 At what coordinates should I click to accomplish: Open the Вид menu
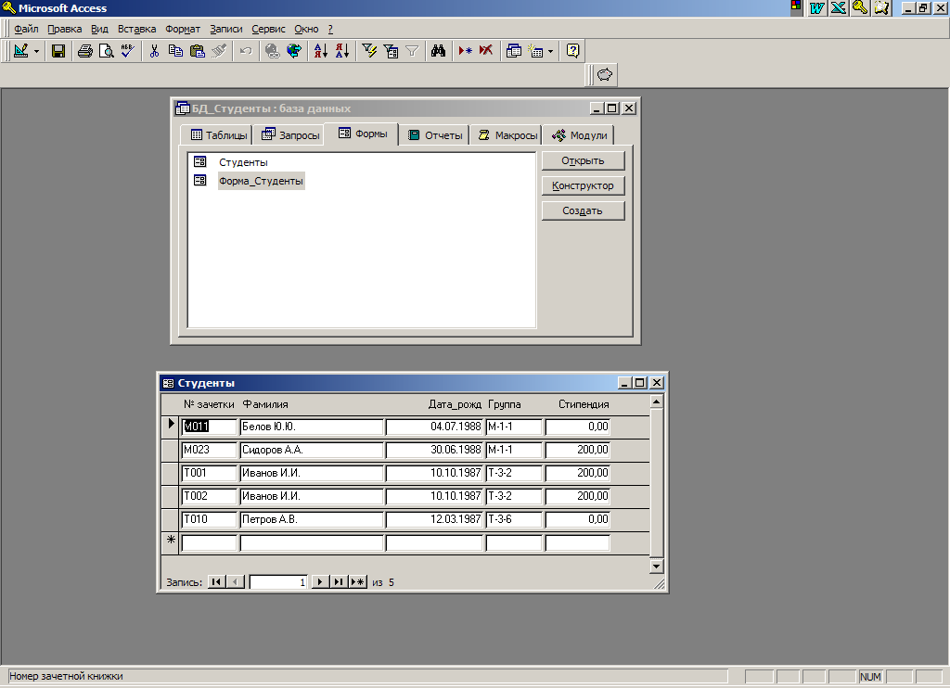pos(99,29)
